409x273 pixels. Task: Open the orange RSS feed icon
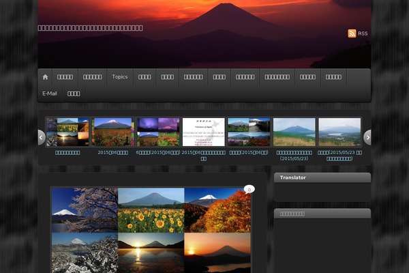point(352,33)
